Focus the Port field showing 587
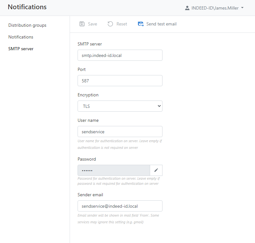Screen dimensions: 255x243 [x=120, y=81]
